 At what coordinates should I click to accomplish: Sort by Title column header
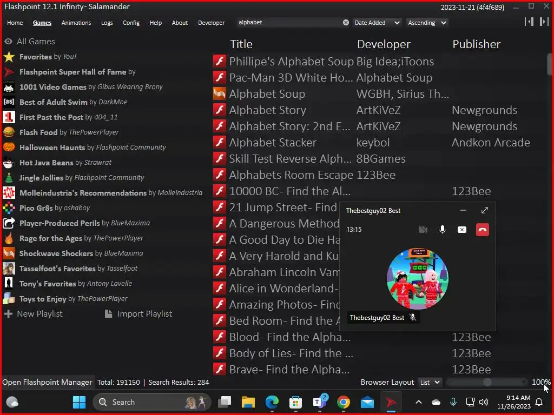point(241,44)
